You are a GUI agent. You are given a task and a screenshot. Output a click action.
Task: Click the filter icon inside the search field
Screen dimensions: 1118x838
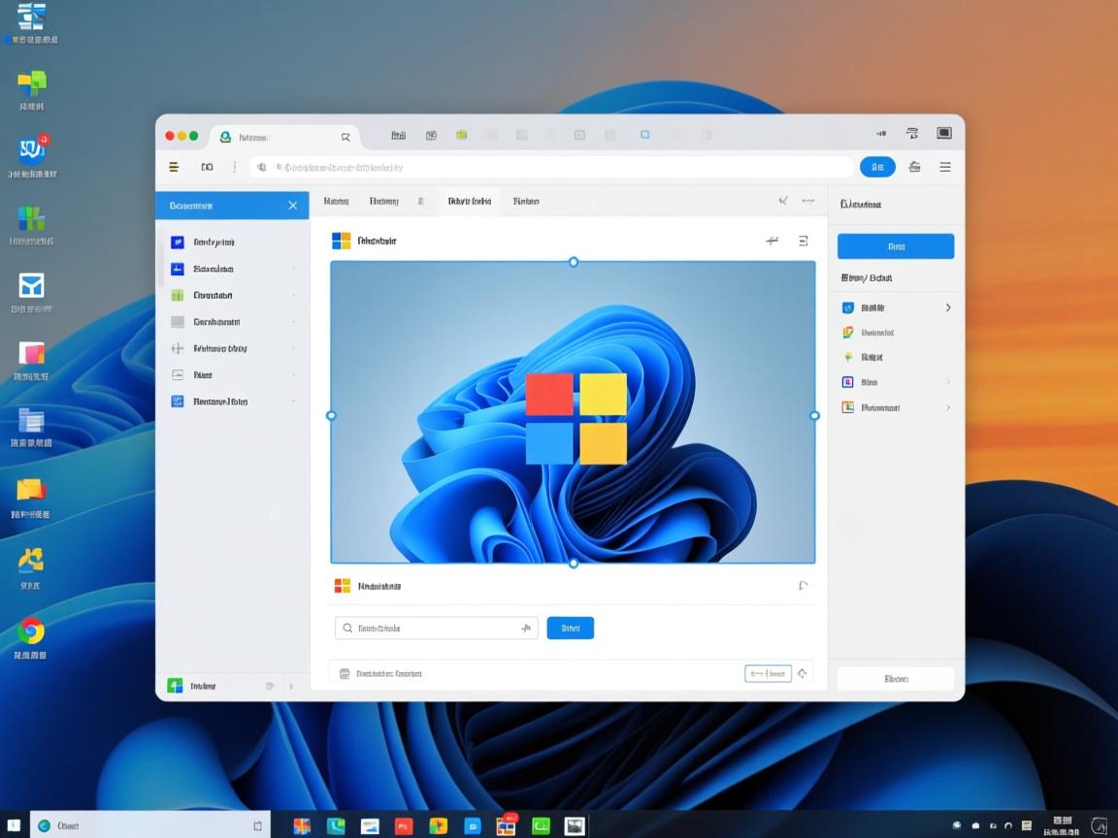pyautogui.click(x=525, y=628)
